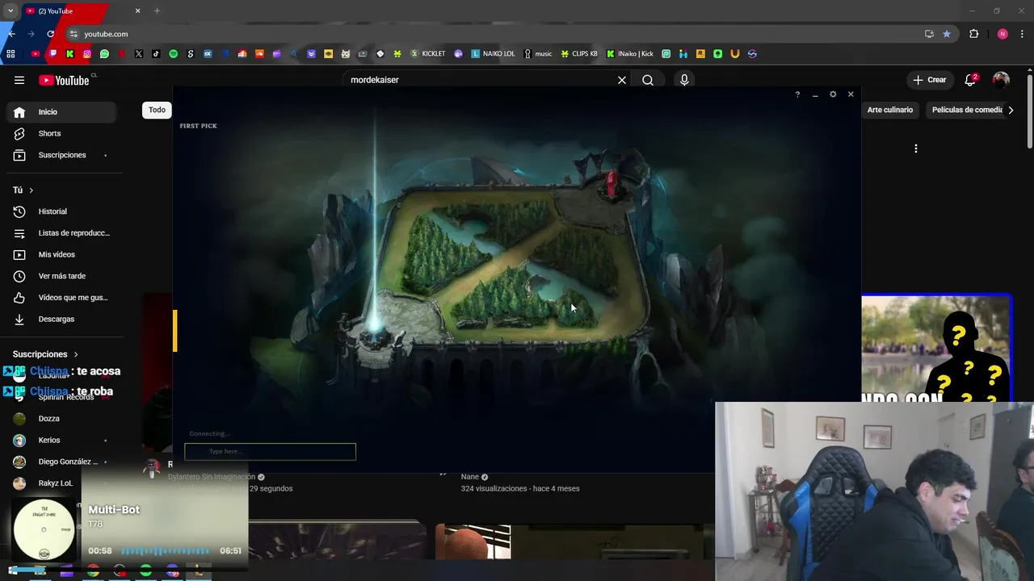1034x581 pixels.
Task: Open the League client help question mark
Action: pos(797,94)
